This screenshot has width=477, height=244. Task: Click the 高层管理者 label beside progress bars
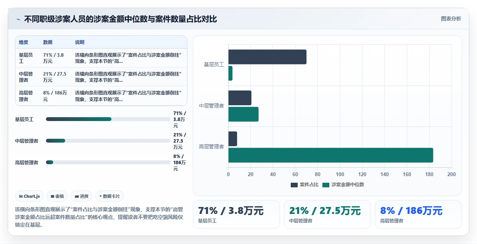(x=27, y=163)
